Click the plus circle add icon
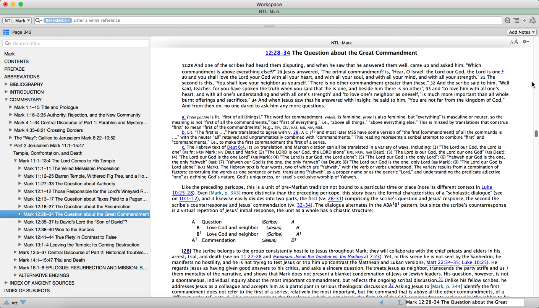539x308 pixels. click(524, 21)
